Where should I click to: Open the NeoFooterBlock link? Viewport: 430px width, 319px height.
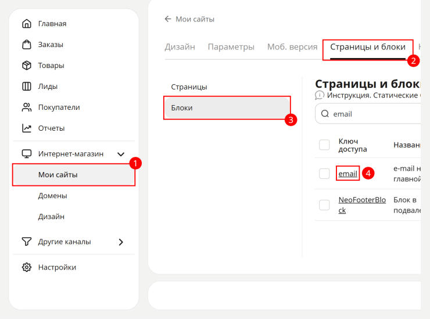362,205
